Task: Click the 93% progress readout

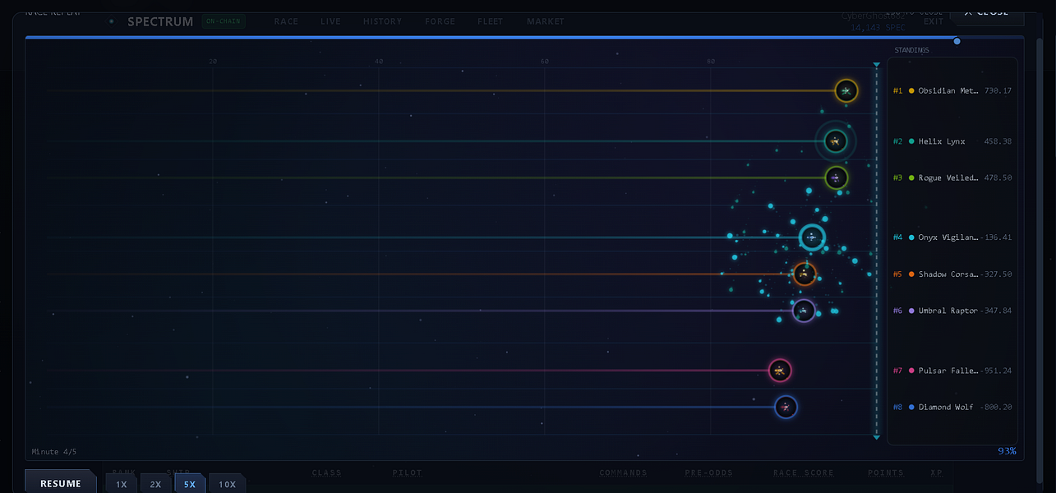Action: pos(1007,451)
